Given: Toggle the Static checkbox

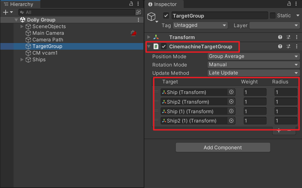Looking at the screenshot, I should (x=273, y=16).
